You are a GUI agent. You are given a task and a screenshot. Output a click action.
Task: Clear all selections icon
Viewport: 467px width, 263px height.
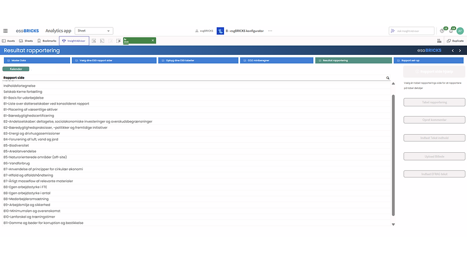(x=119, y=41)
